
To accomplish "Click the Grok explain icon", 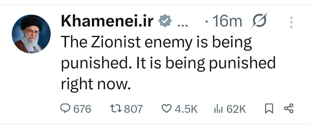I will 259,21.
